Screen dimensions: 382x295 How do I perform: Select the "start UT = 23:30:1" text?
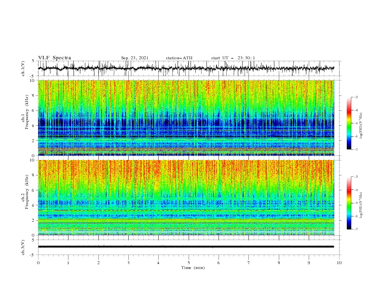[233, 58]
